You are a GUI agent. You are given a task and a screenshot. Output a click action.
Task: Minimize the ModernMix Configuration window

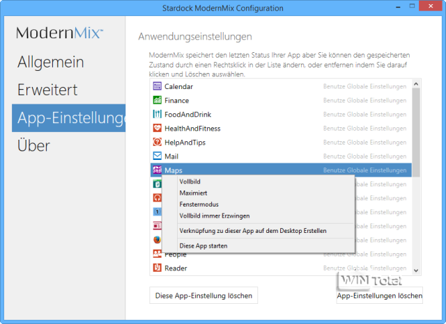398,6
